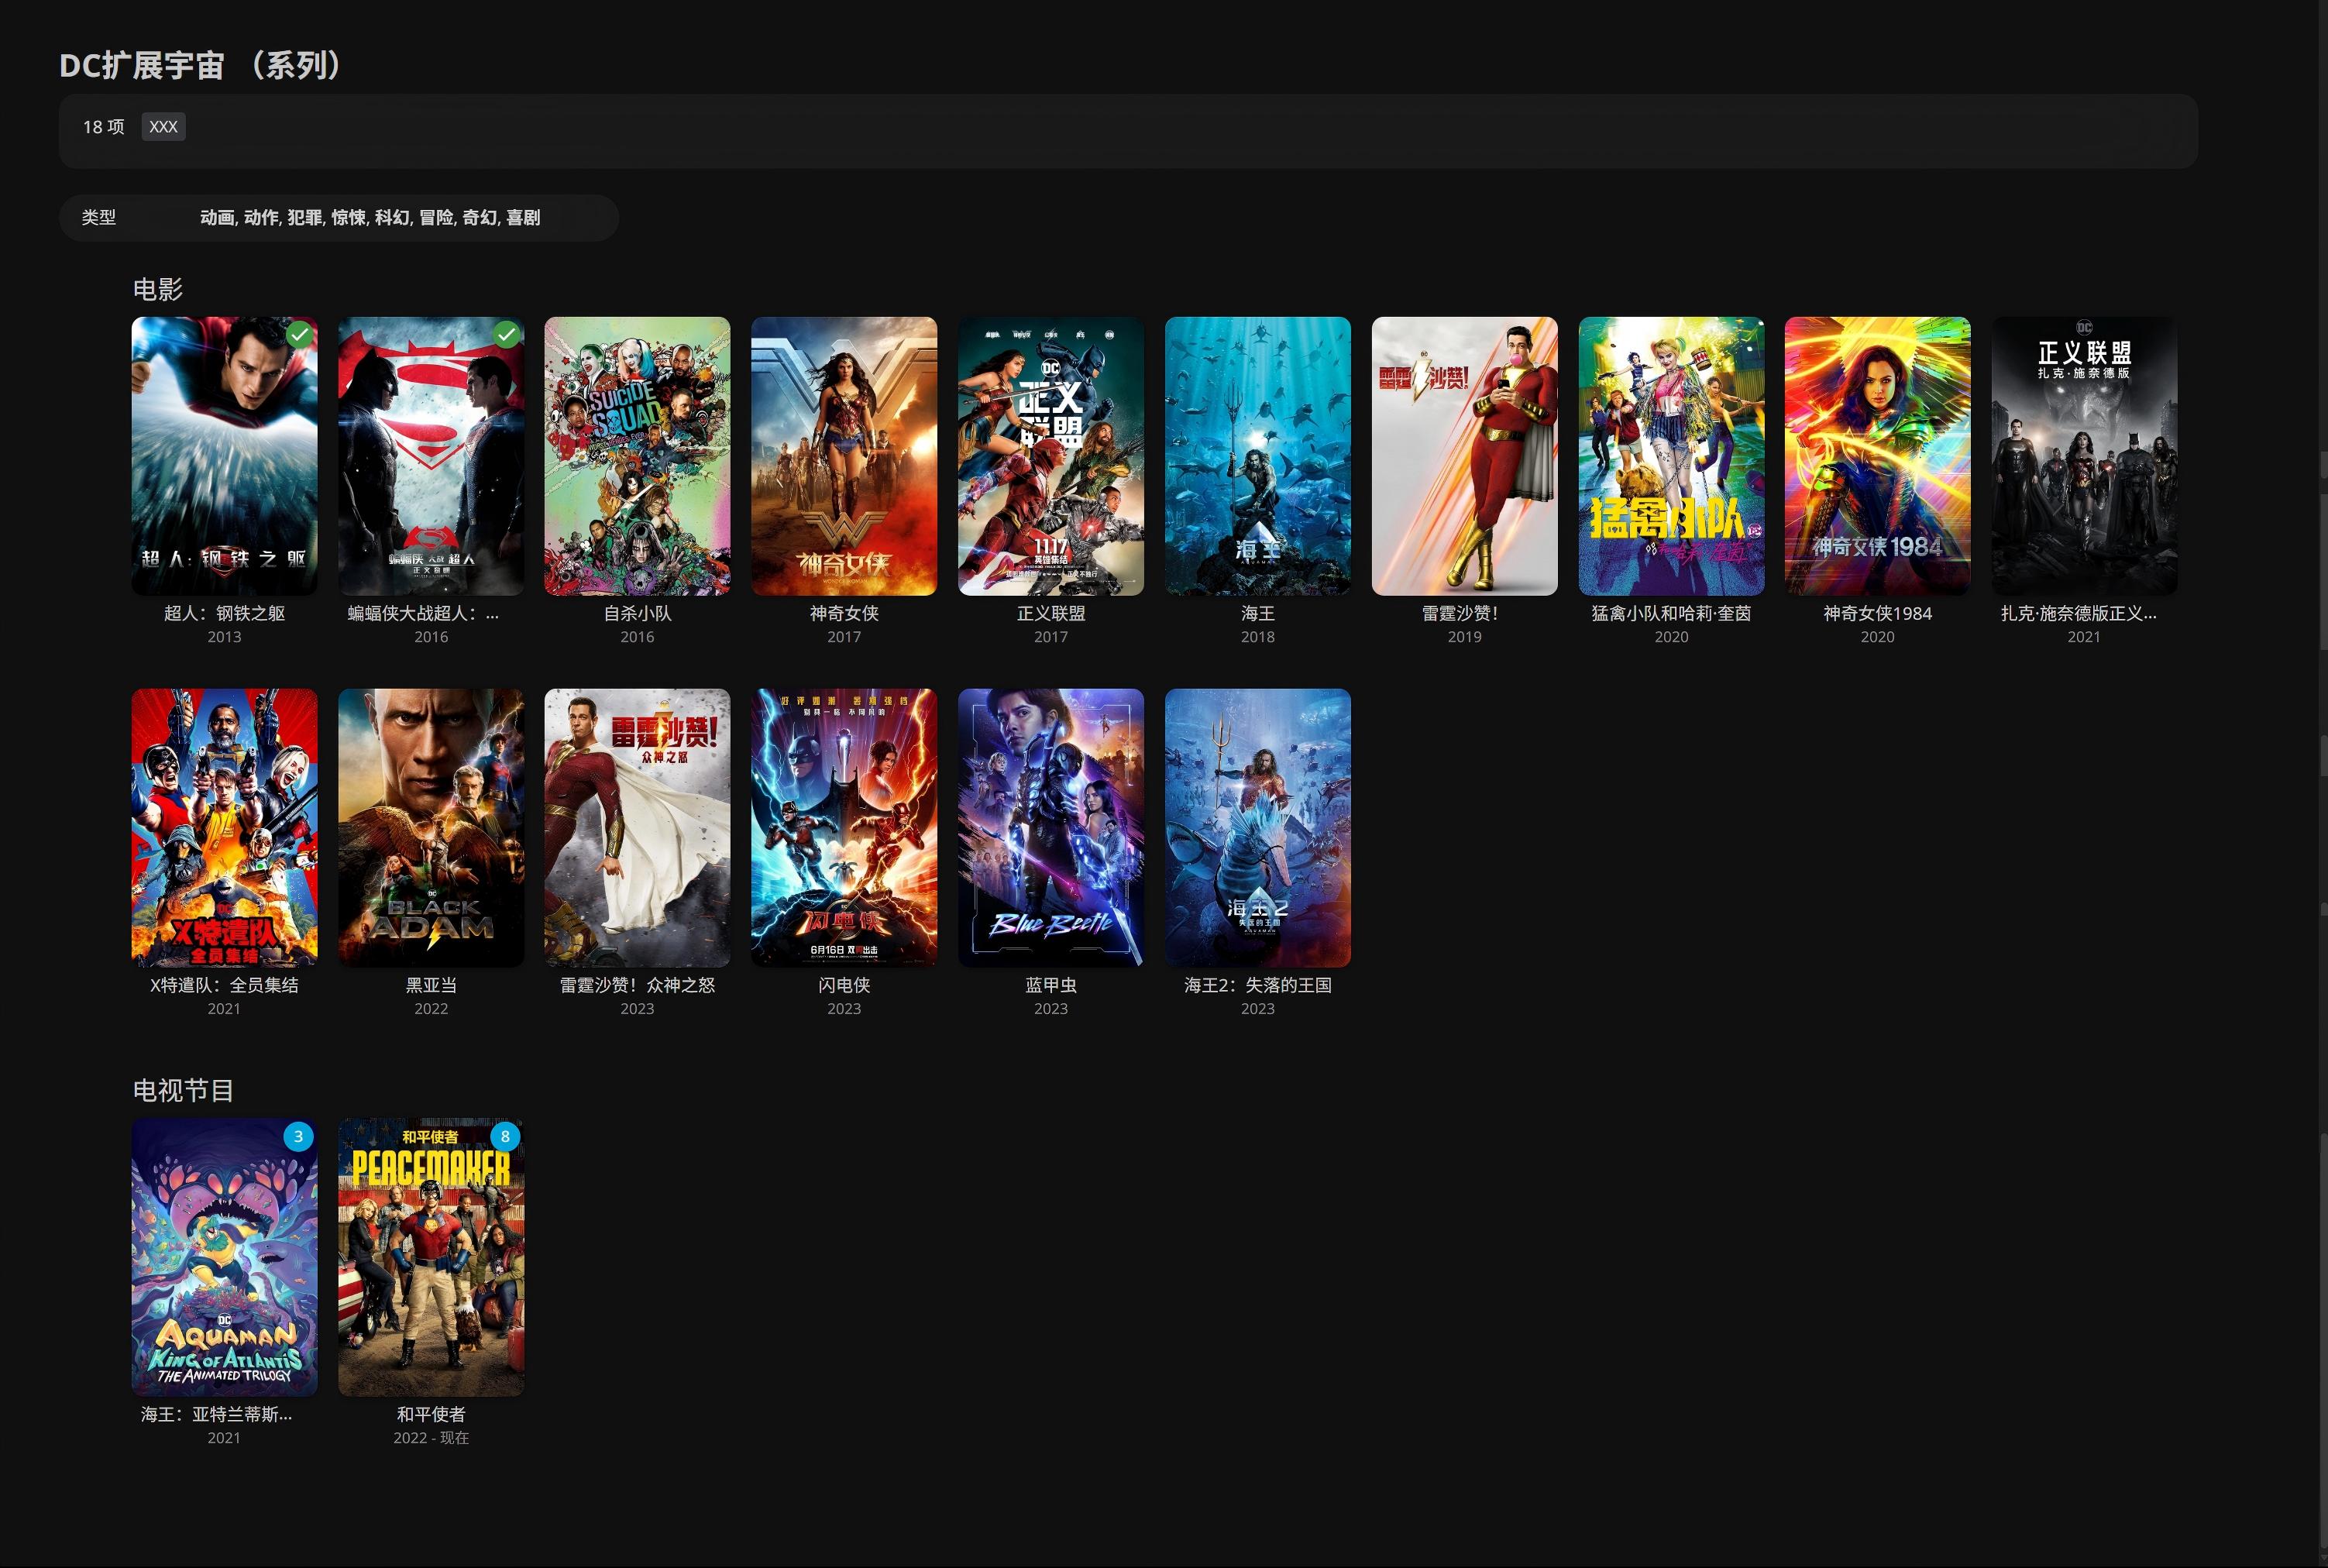Click the 3 unplayed episodes badge on Aquaman
2328x1568 pixels.
click(298, 1136)
